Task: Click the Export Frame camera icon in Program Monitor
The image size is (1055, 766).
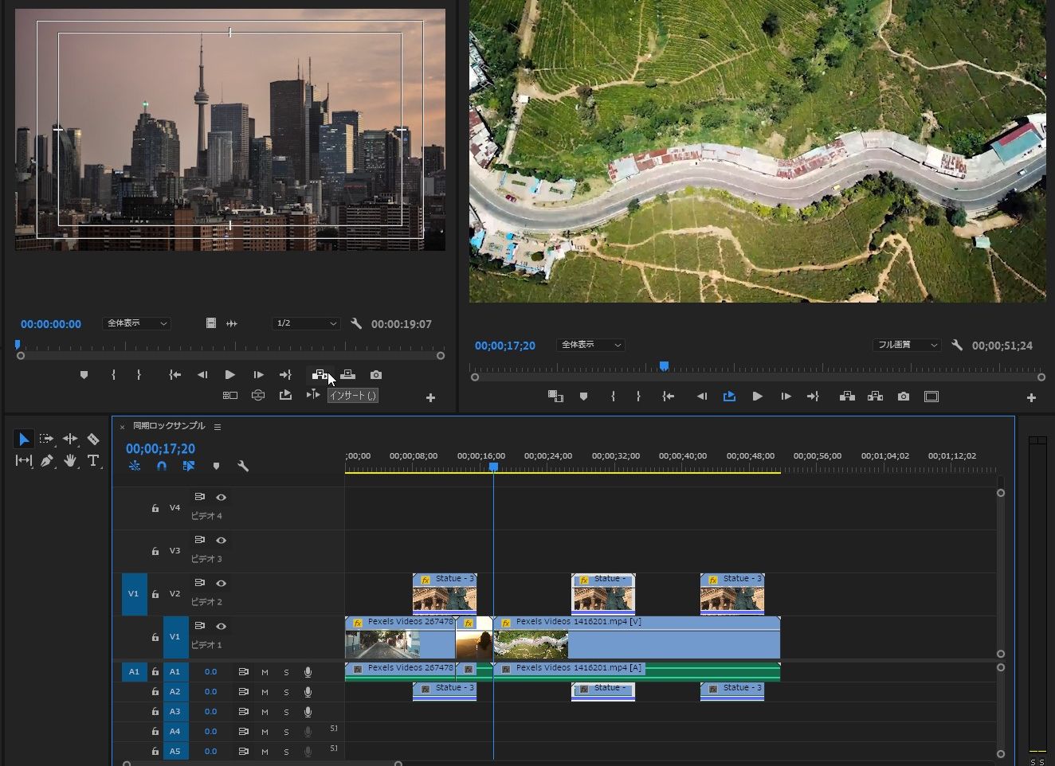Action: click(x=903, y=396)
